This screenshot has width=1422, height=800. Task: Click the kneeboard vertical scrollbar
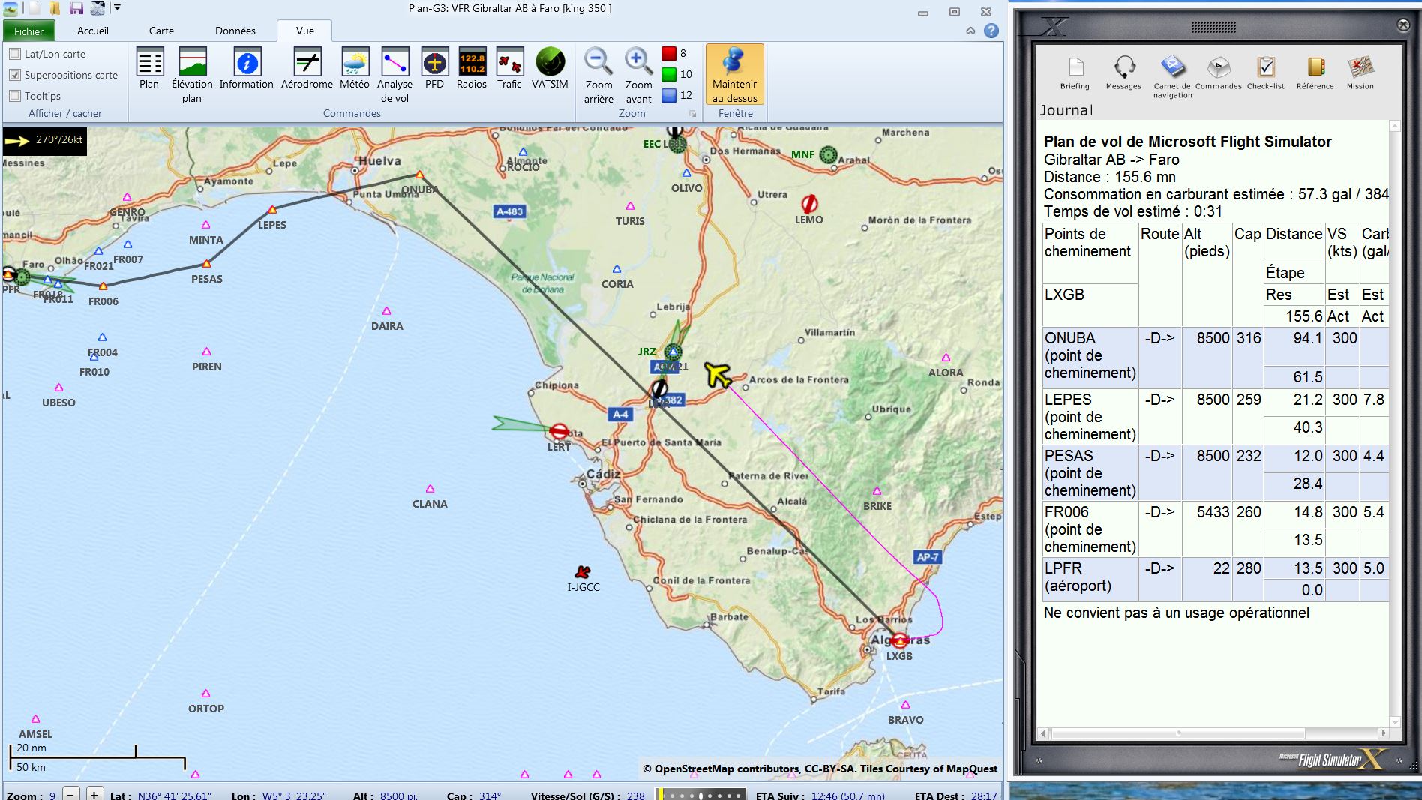coord(1395,424)
